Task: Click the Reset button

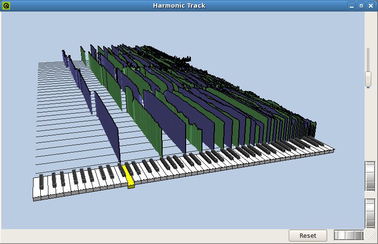Action: pos(308,235)
